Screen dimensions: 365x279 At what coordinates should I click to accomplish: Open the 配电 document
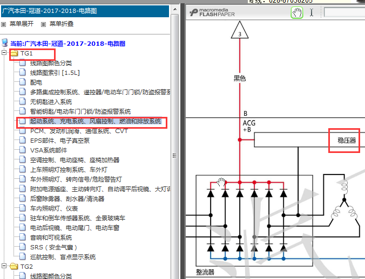36,82
